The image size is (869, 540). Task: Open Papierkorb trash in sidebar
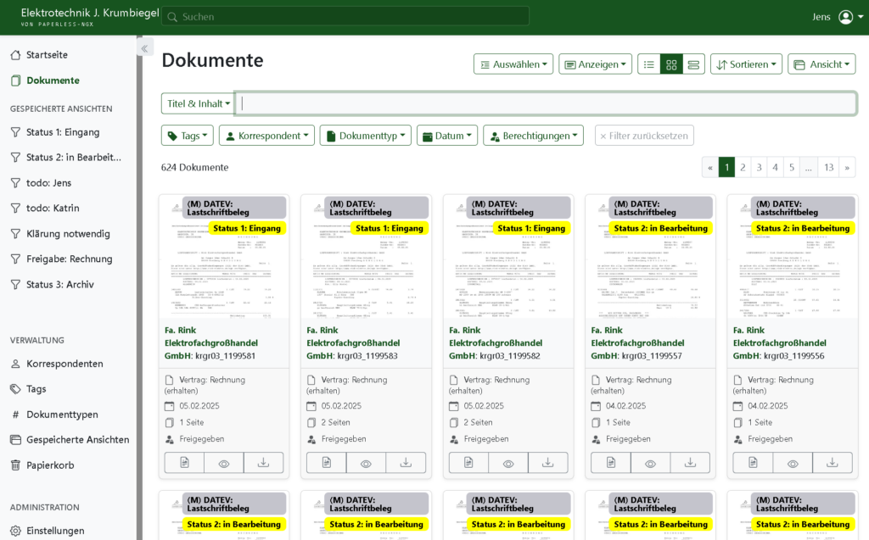pyautogui.click(x=49, y=465)
